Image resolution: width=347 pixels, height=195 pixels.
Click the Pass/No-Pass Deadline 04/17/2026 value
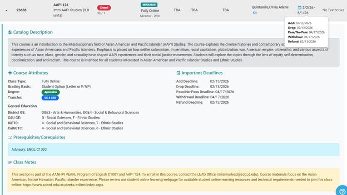(x=225, y=92)
